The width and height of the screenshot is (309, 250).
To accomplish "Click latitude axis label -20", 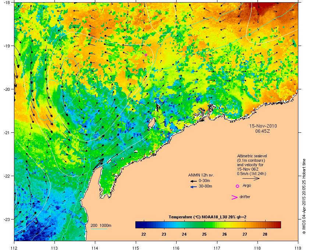I will [7, 89].
